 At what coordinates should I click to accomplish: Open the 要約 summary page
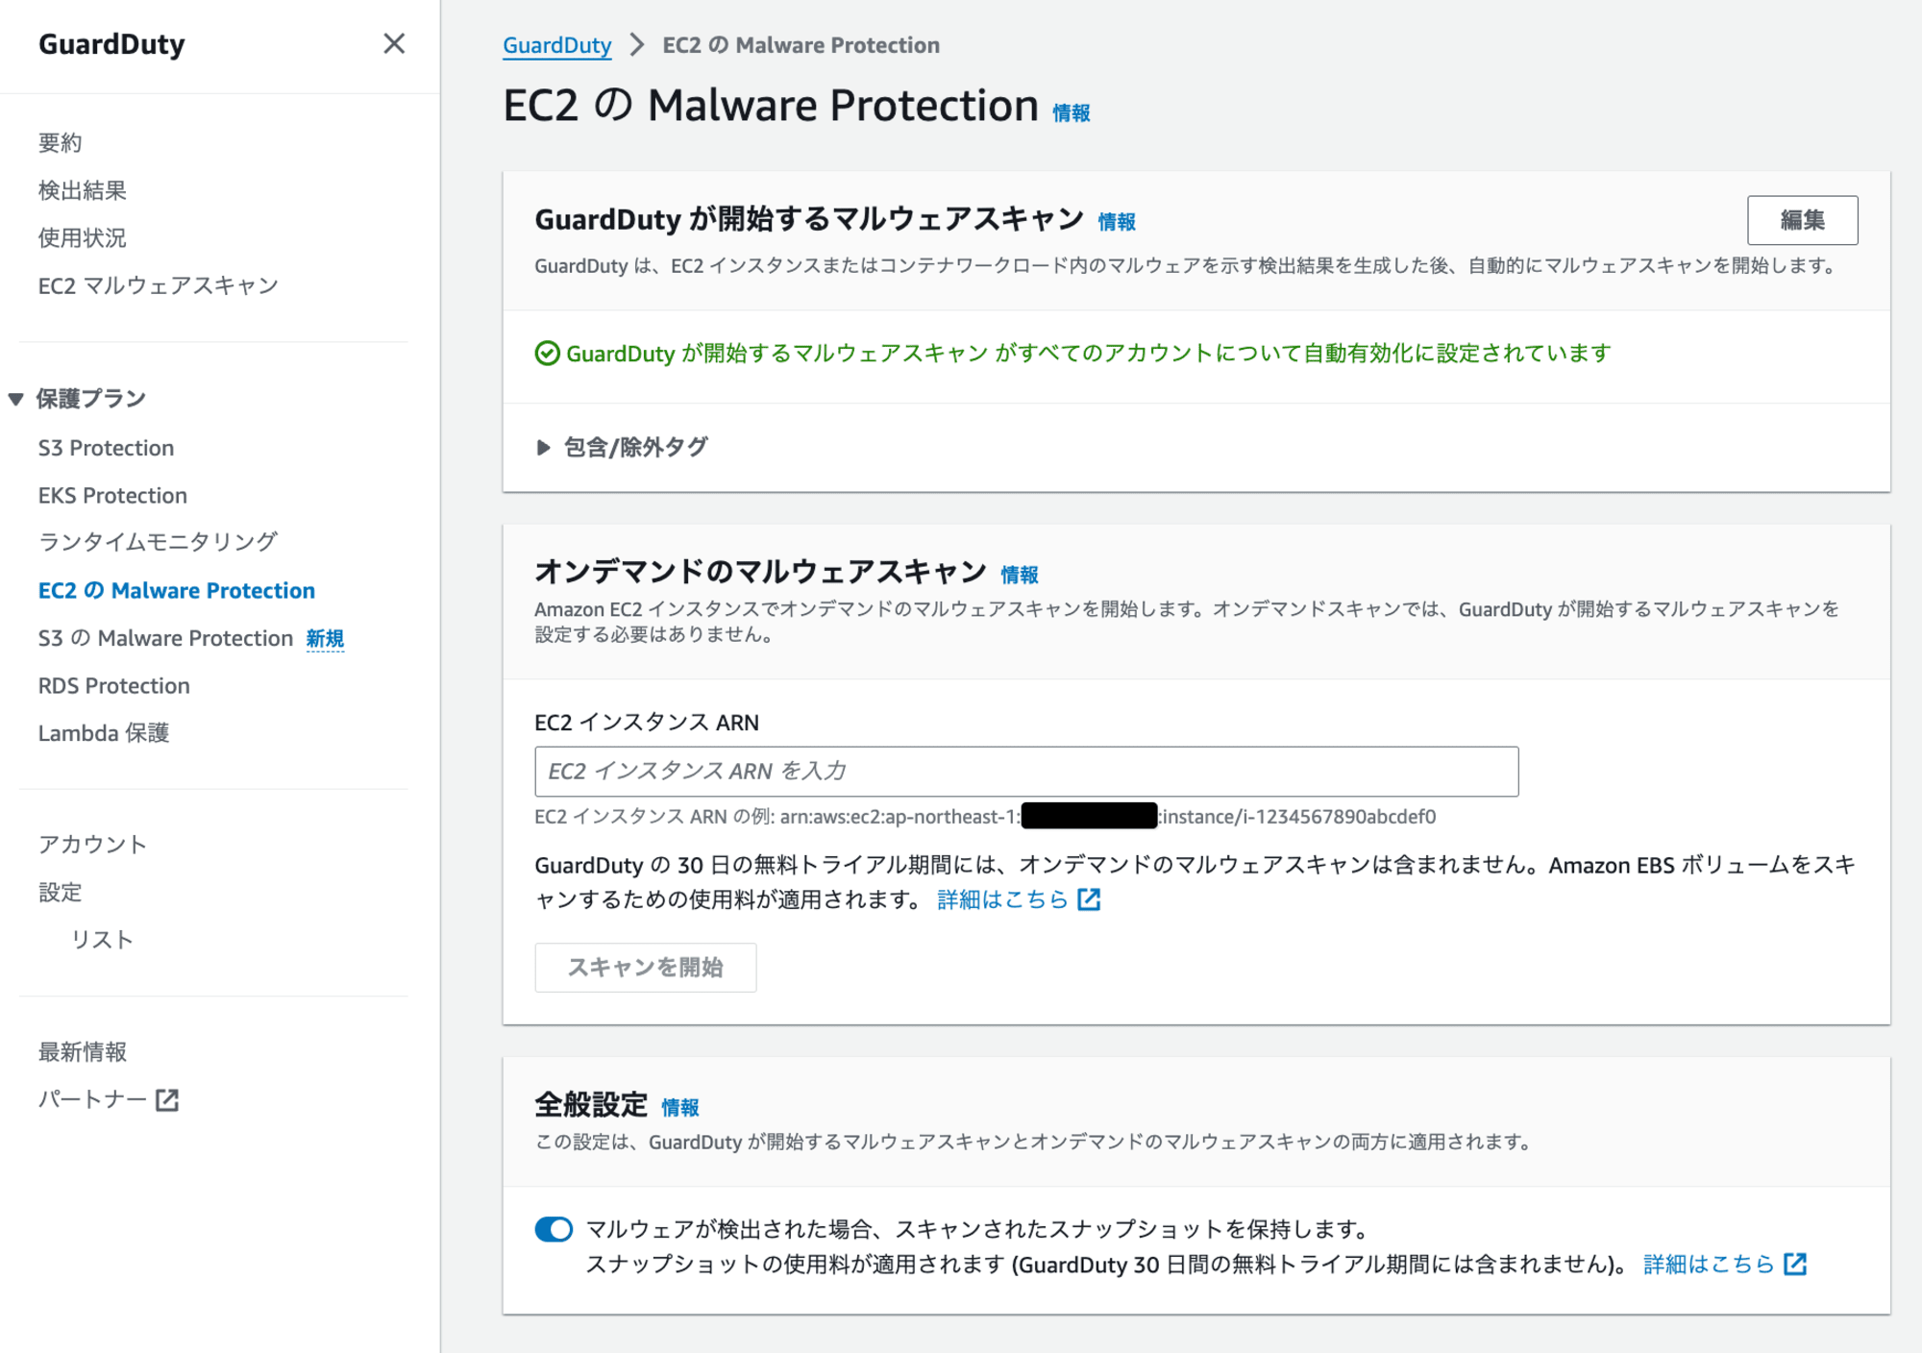click(x=61, y=142)
